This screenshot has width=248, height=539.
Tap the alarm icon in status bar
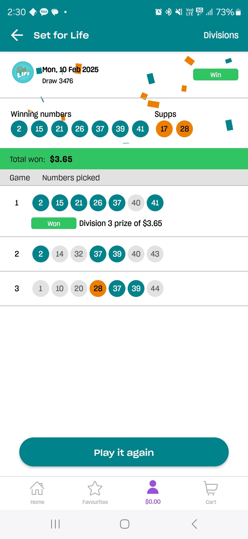click(x=158, y=12)
